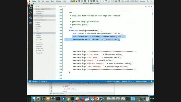The height and width of the screenshot is (102, 181).
Task: Close the app.js editor with the X icon
Action: 152,7
